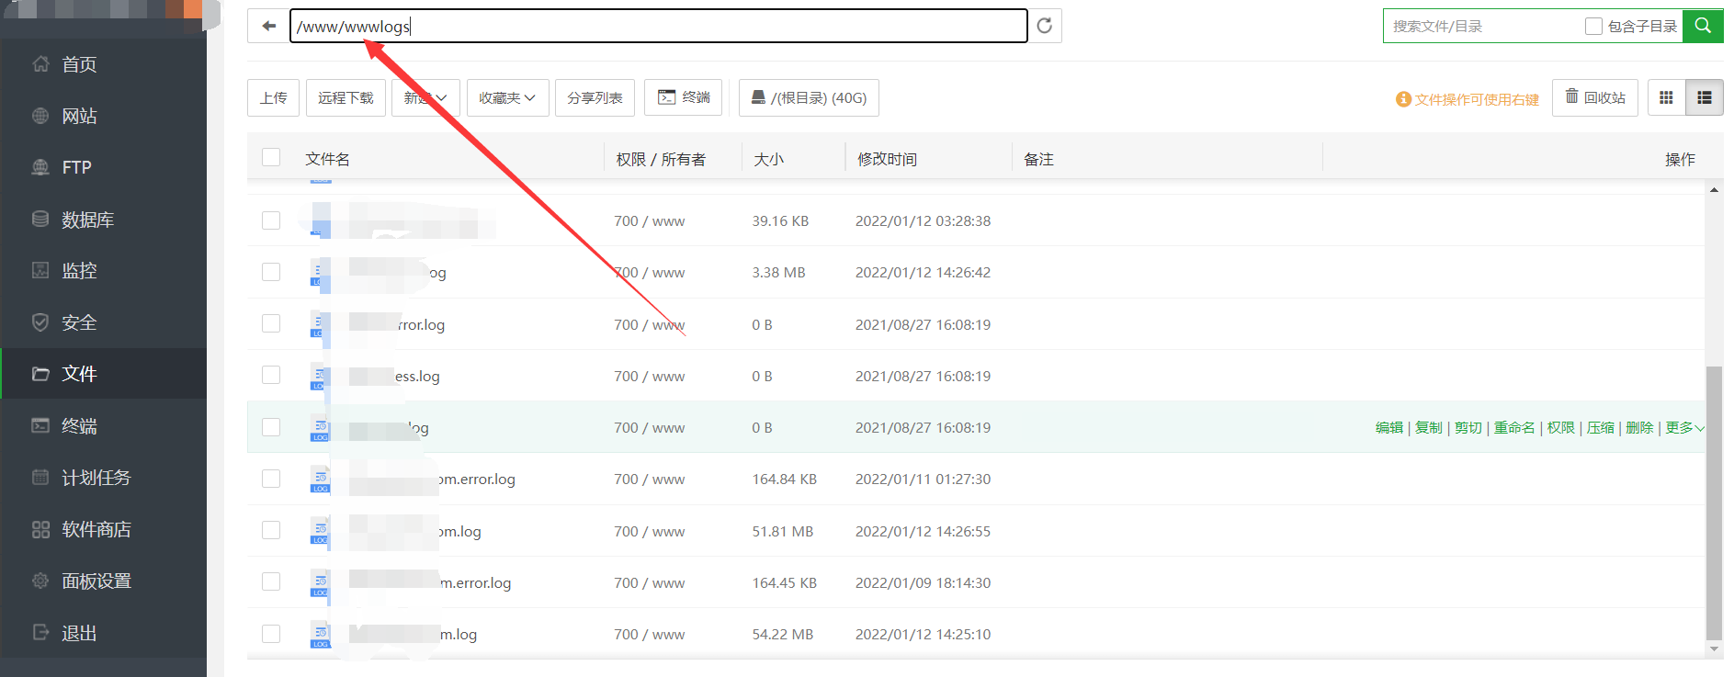Toggle 包含子目录 include subdirectories checkbox

[1593, 26]
